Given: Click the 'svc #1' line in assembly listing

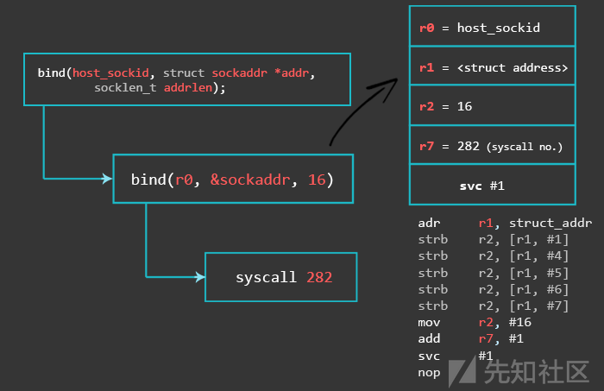Looking at the screenshot, I should tap(456, 356).
